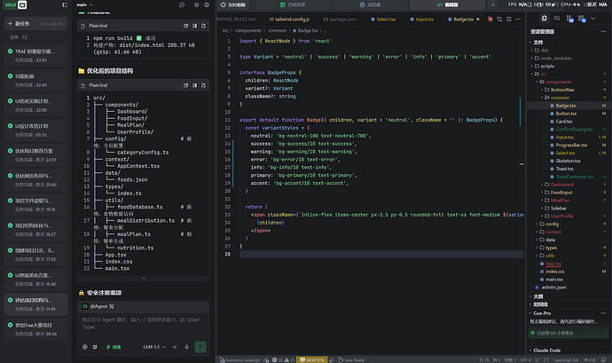Toggle the sidebar panel icon beside SOLO logo

65,4
